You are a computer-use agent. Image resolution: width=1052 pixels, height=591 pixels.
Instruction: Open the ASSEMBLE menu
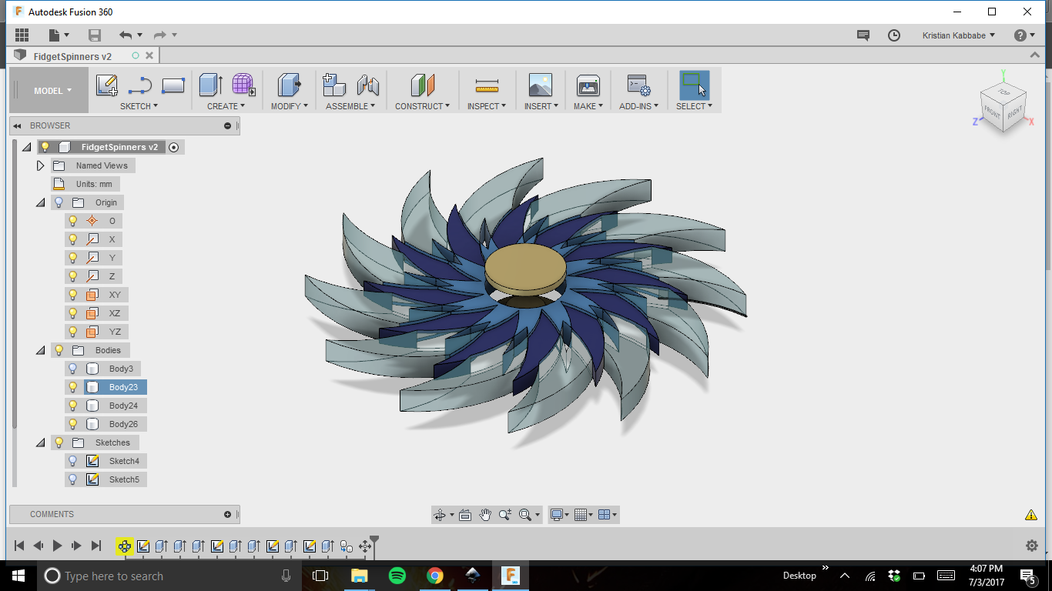point(350,106)
